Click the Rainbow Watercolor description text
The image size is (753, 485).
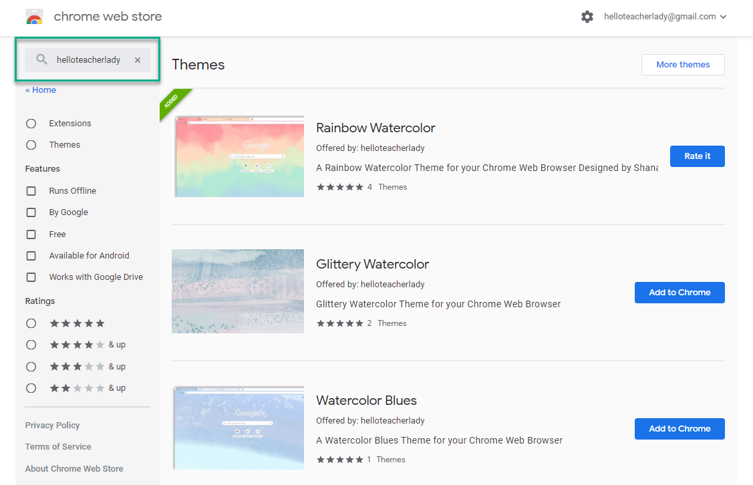(x=487, y=168)
